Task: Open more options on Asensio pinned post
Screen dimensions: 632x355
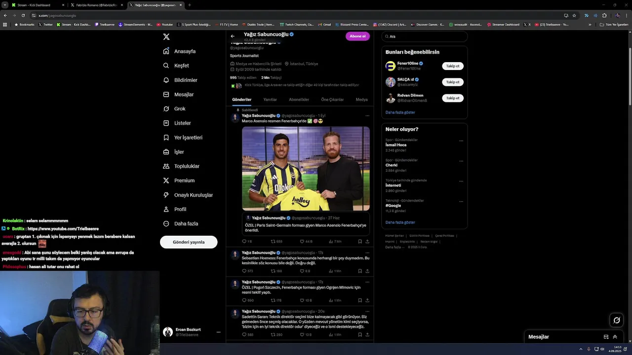Action: point(367,116)
